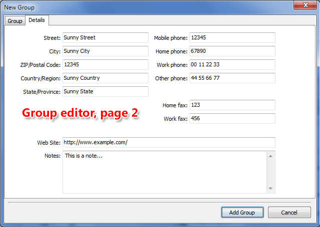320x227 pixels.
Task: Click the Home fax: label
Action: click(175, 105)
